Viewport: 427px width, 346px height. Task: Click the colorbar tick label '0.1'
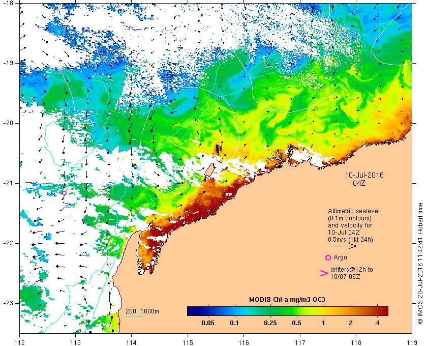234,323
